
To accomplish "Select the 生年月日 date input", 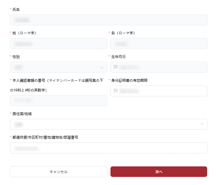I will [x=162, y=67].
